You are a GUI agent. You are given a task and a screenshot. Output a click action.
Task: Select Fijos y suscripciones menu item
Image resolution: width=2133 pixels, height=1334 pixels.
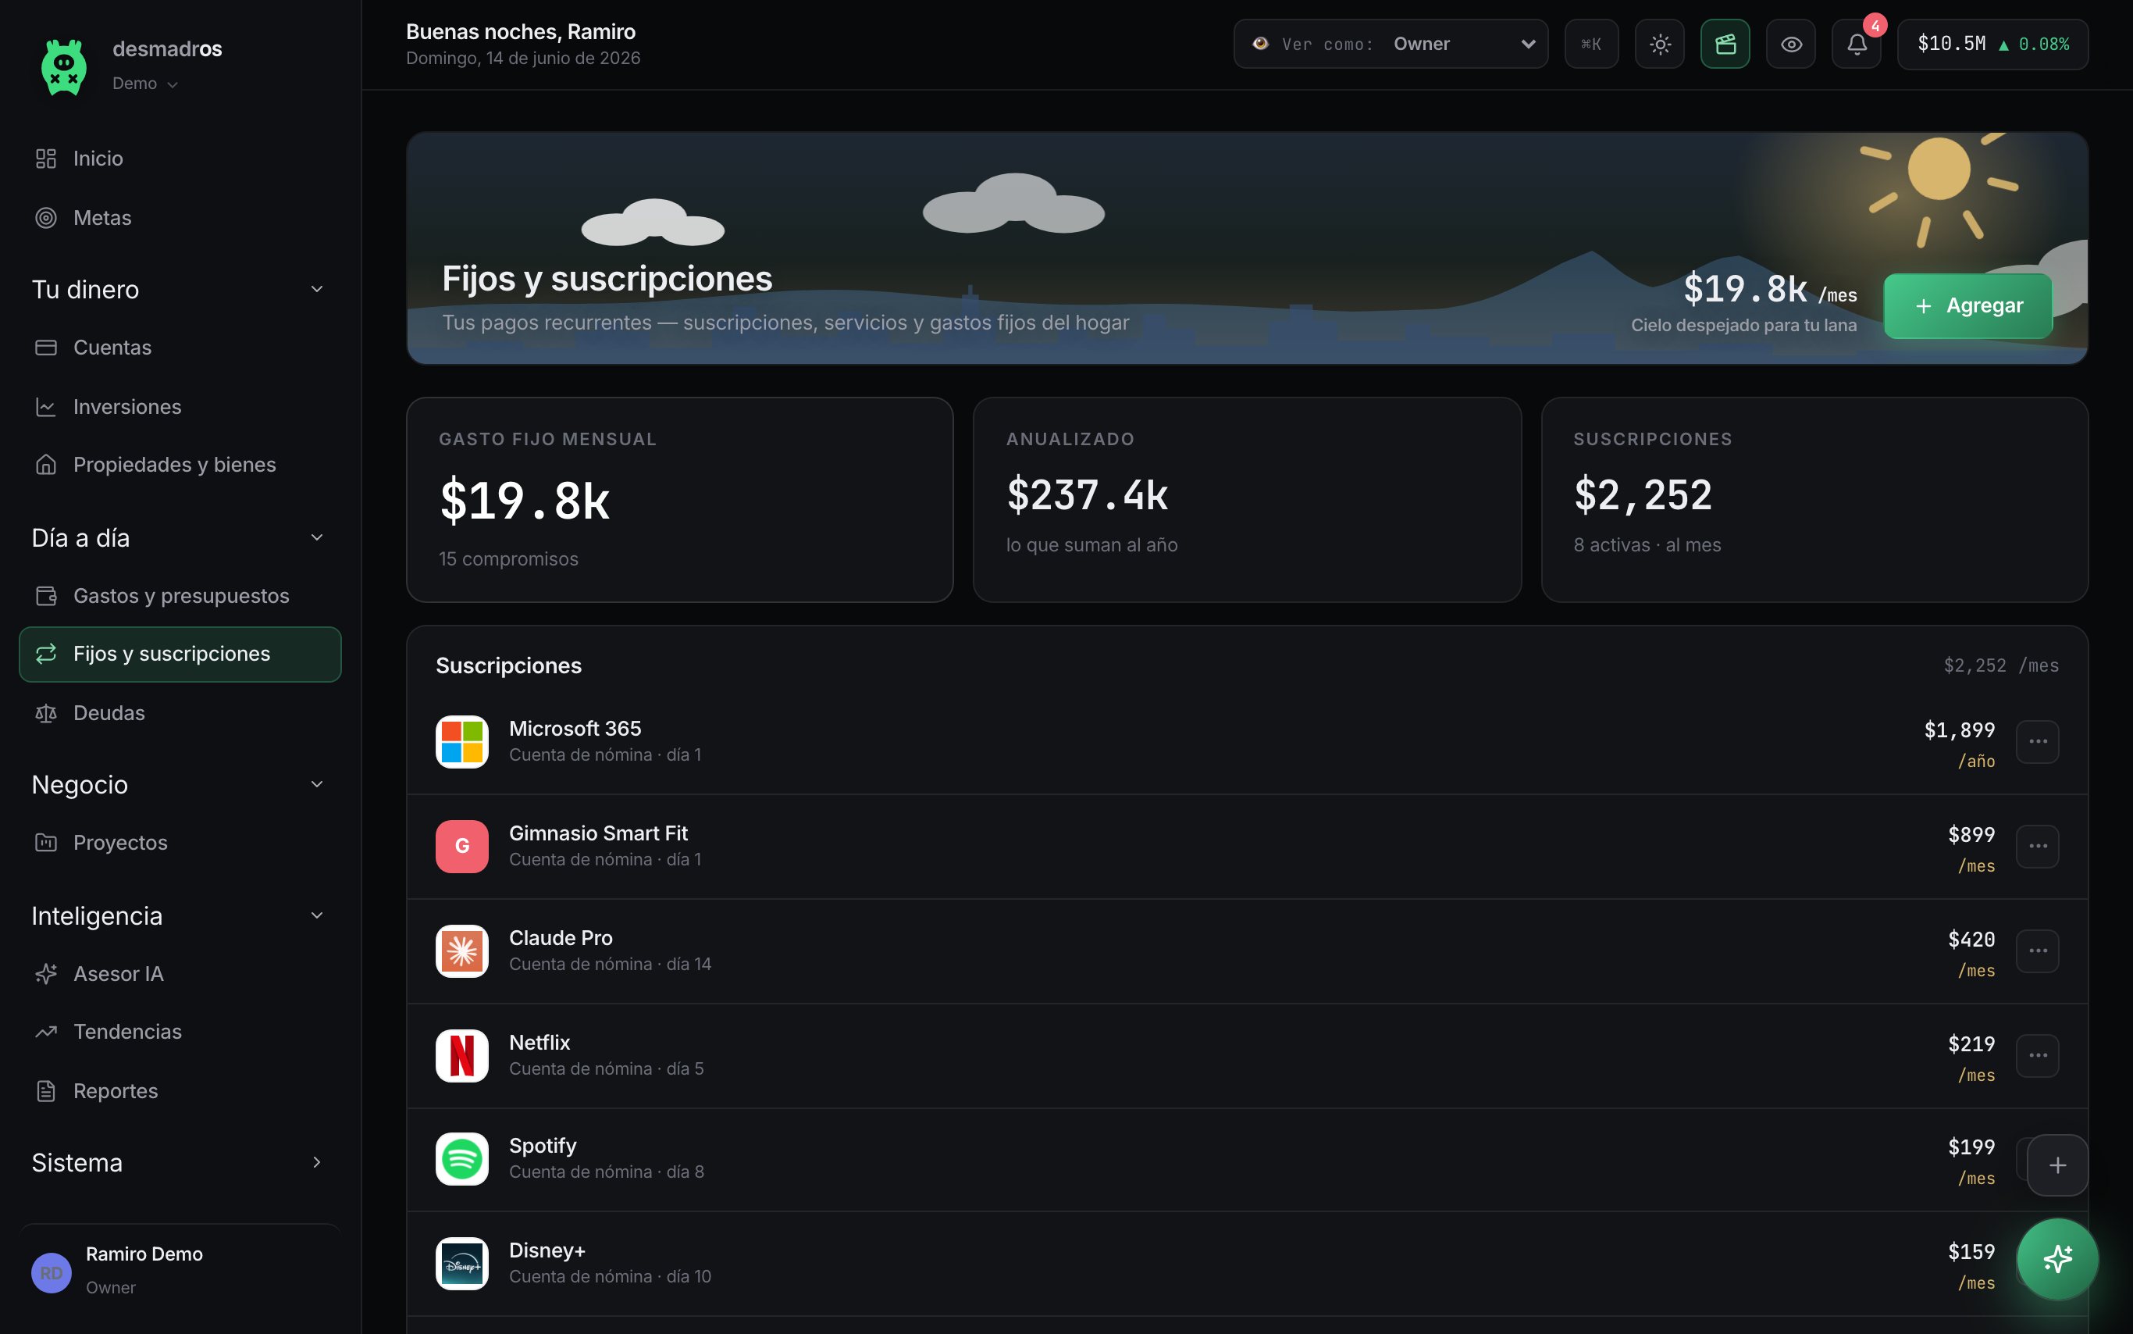coord(180,655)
